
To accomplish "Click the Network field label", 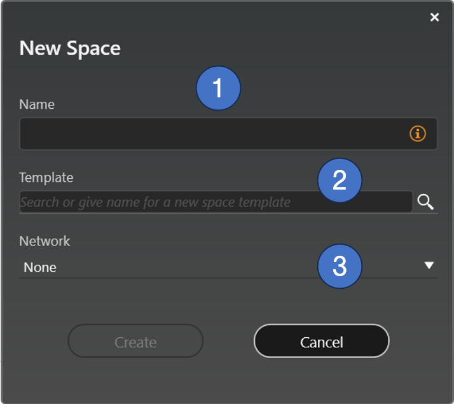I will click(45, 241).
